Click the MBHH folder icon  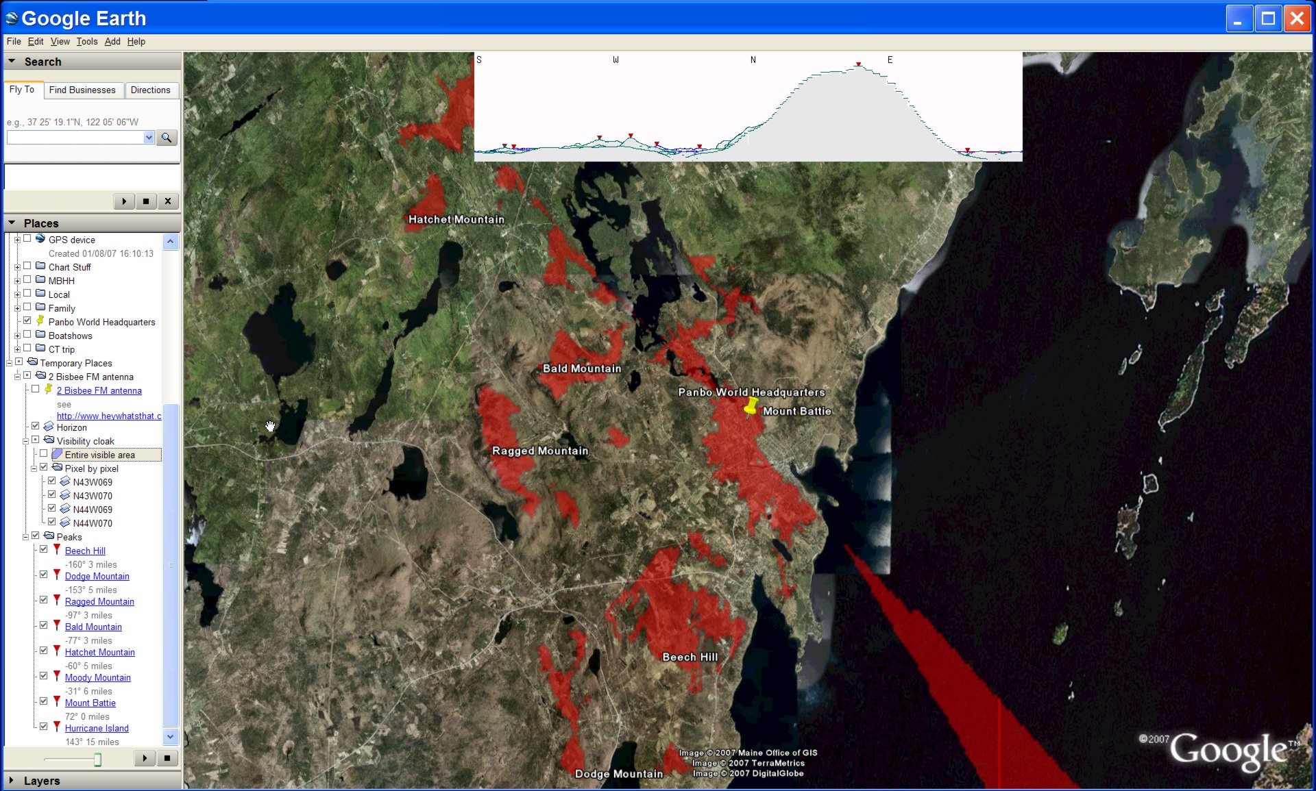40,280
